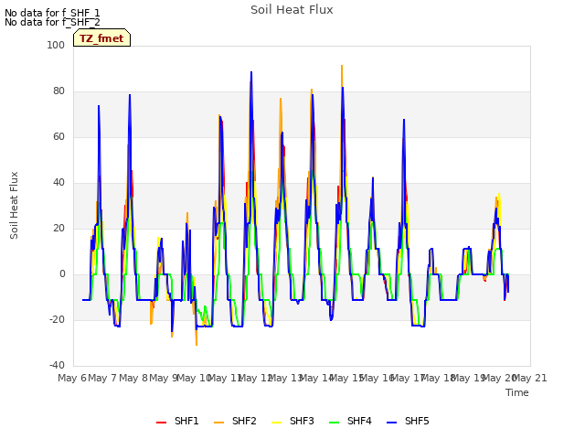Screen dimensions: 585x439
Task: Click the y-axis tick label 100
Action: [x=56, y=45]
